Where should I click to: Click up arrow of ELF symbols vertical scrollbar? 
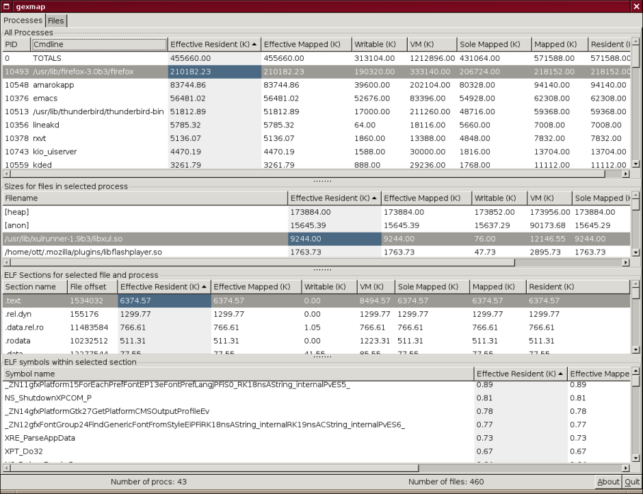(x=635, y=372)
